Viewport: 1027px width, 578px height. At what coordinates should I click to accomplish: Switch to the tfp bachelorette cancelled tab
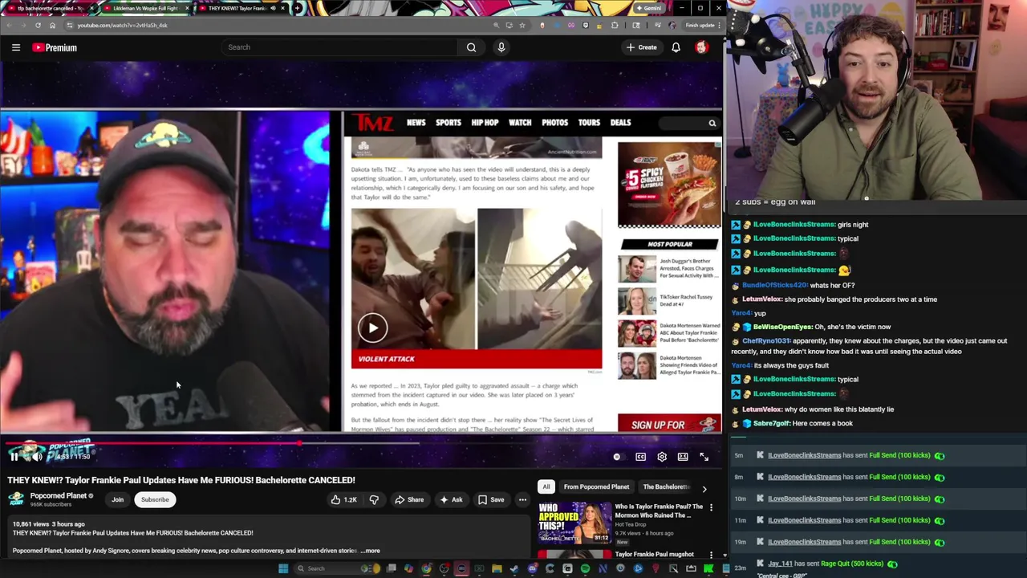pos(48,8)
